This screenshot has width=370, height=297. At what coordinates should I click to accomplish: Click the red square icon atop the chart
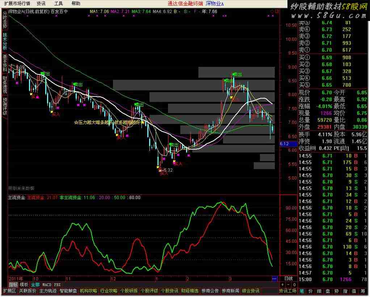[x=277, y=11]
